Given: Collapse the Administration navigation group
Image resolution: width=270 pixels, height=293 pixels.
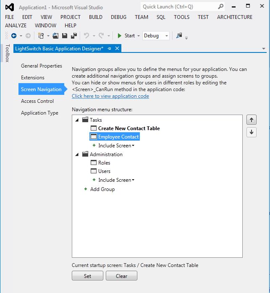Looking at the screenshot, I should tap(77, 154).
